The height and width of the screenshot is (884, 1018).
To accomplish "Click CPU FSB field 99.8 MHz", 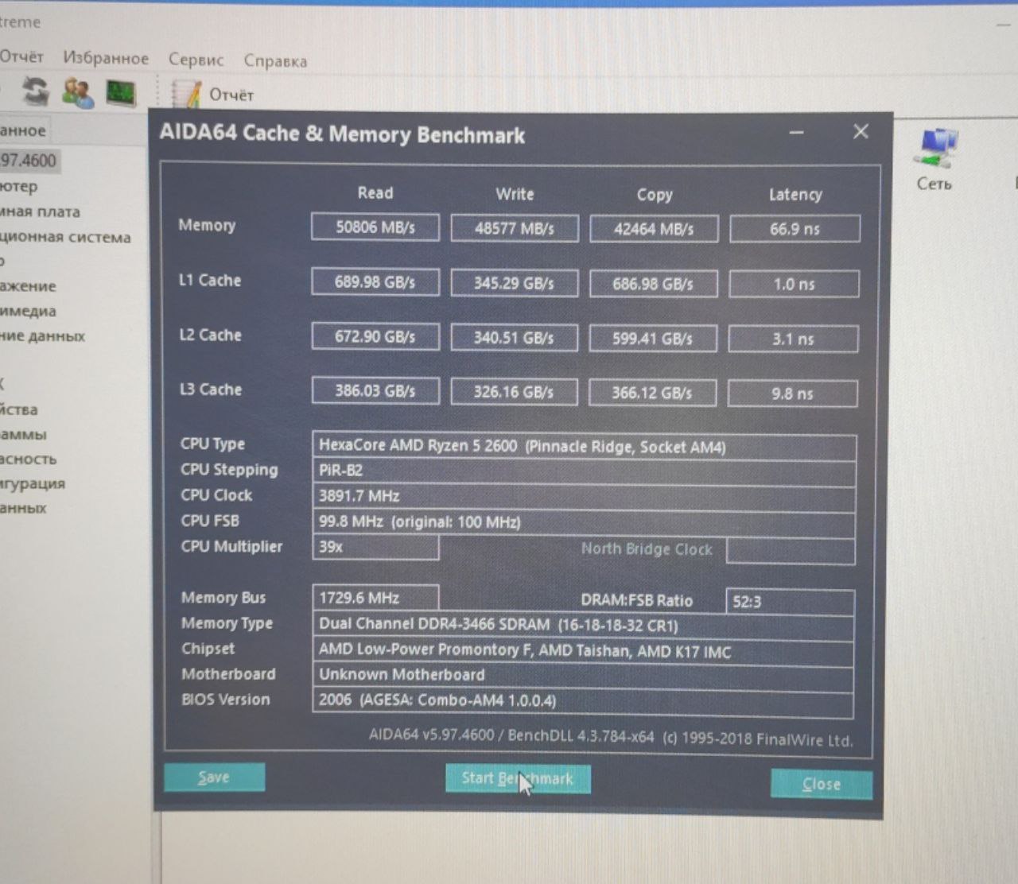I will [585, 522].
